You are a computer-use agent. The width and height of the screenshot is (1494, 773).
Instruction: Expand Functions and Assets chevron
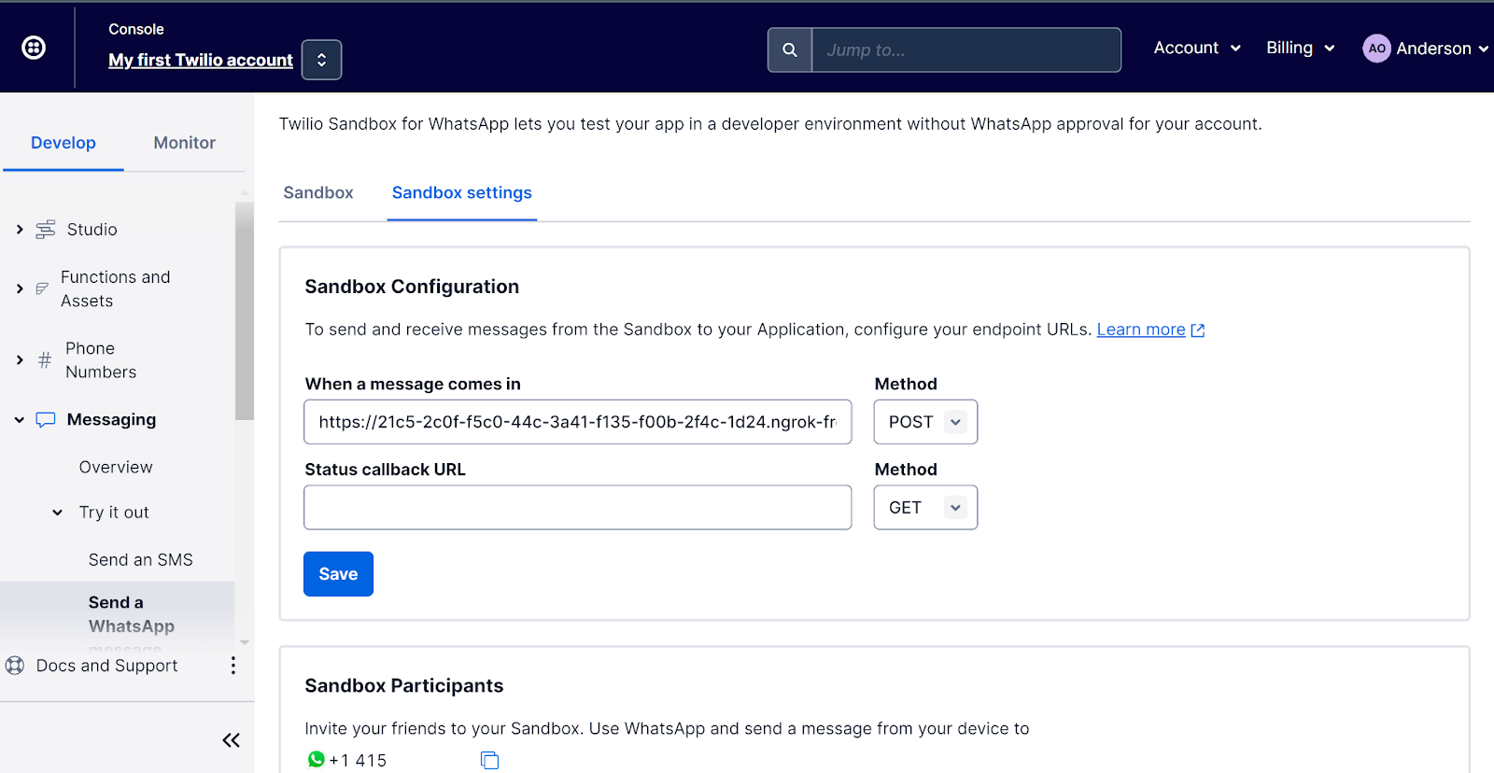[20, 289]
